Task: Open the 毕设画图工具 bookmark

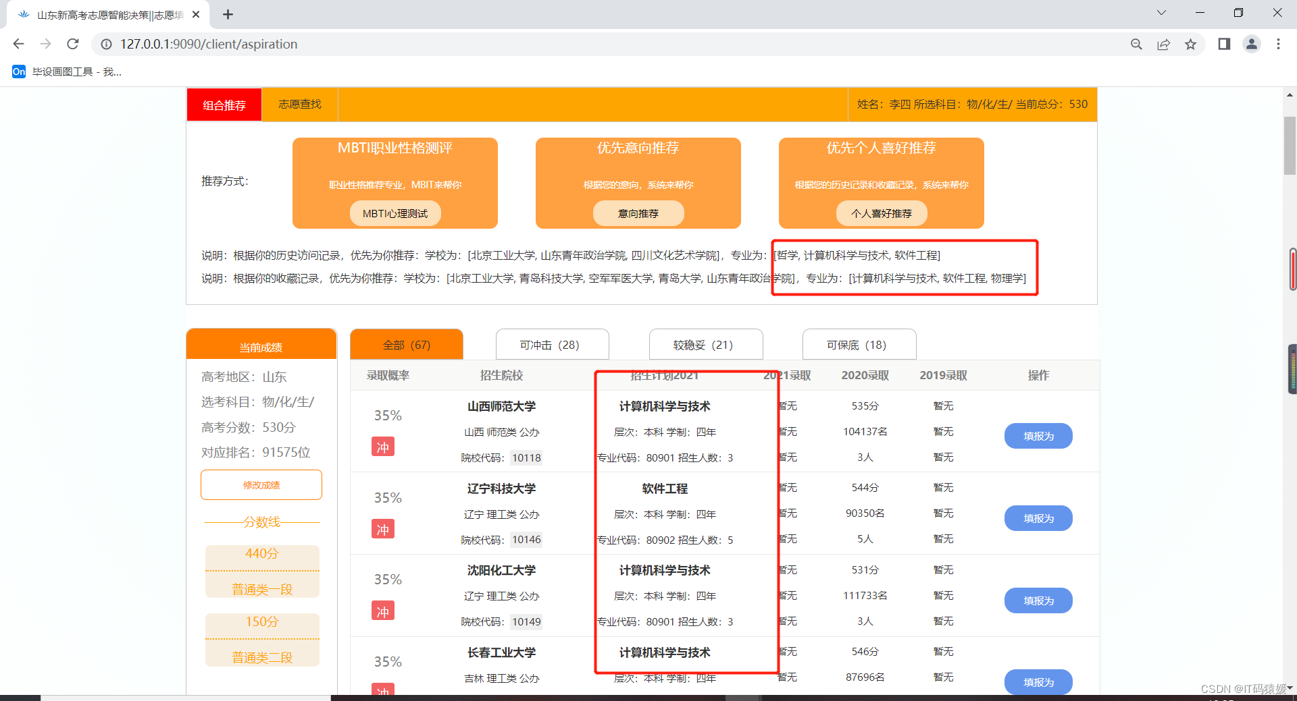Action: [67, 72]
